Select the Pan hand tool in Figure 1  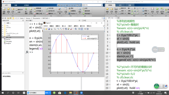(x=63, y=29)
